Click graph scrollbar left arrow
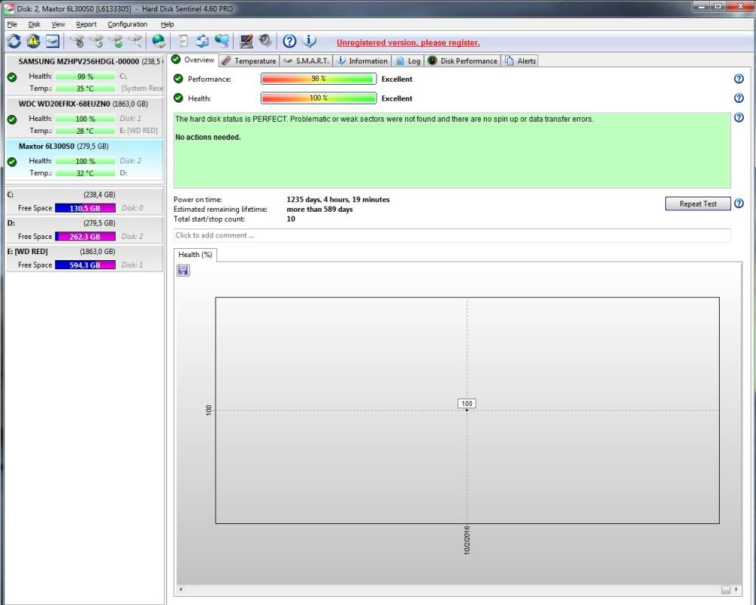Image resolution: width=756 pixels, height=605 pixels. (x=181, y=589)
